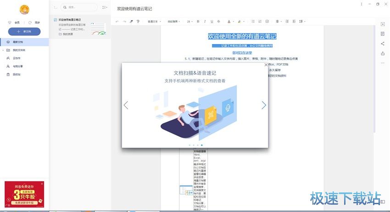390x212 pixels.
Task: Select the format painter tool
Action: point(138,22)
